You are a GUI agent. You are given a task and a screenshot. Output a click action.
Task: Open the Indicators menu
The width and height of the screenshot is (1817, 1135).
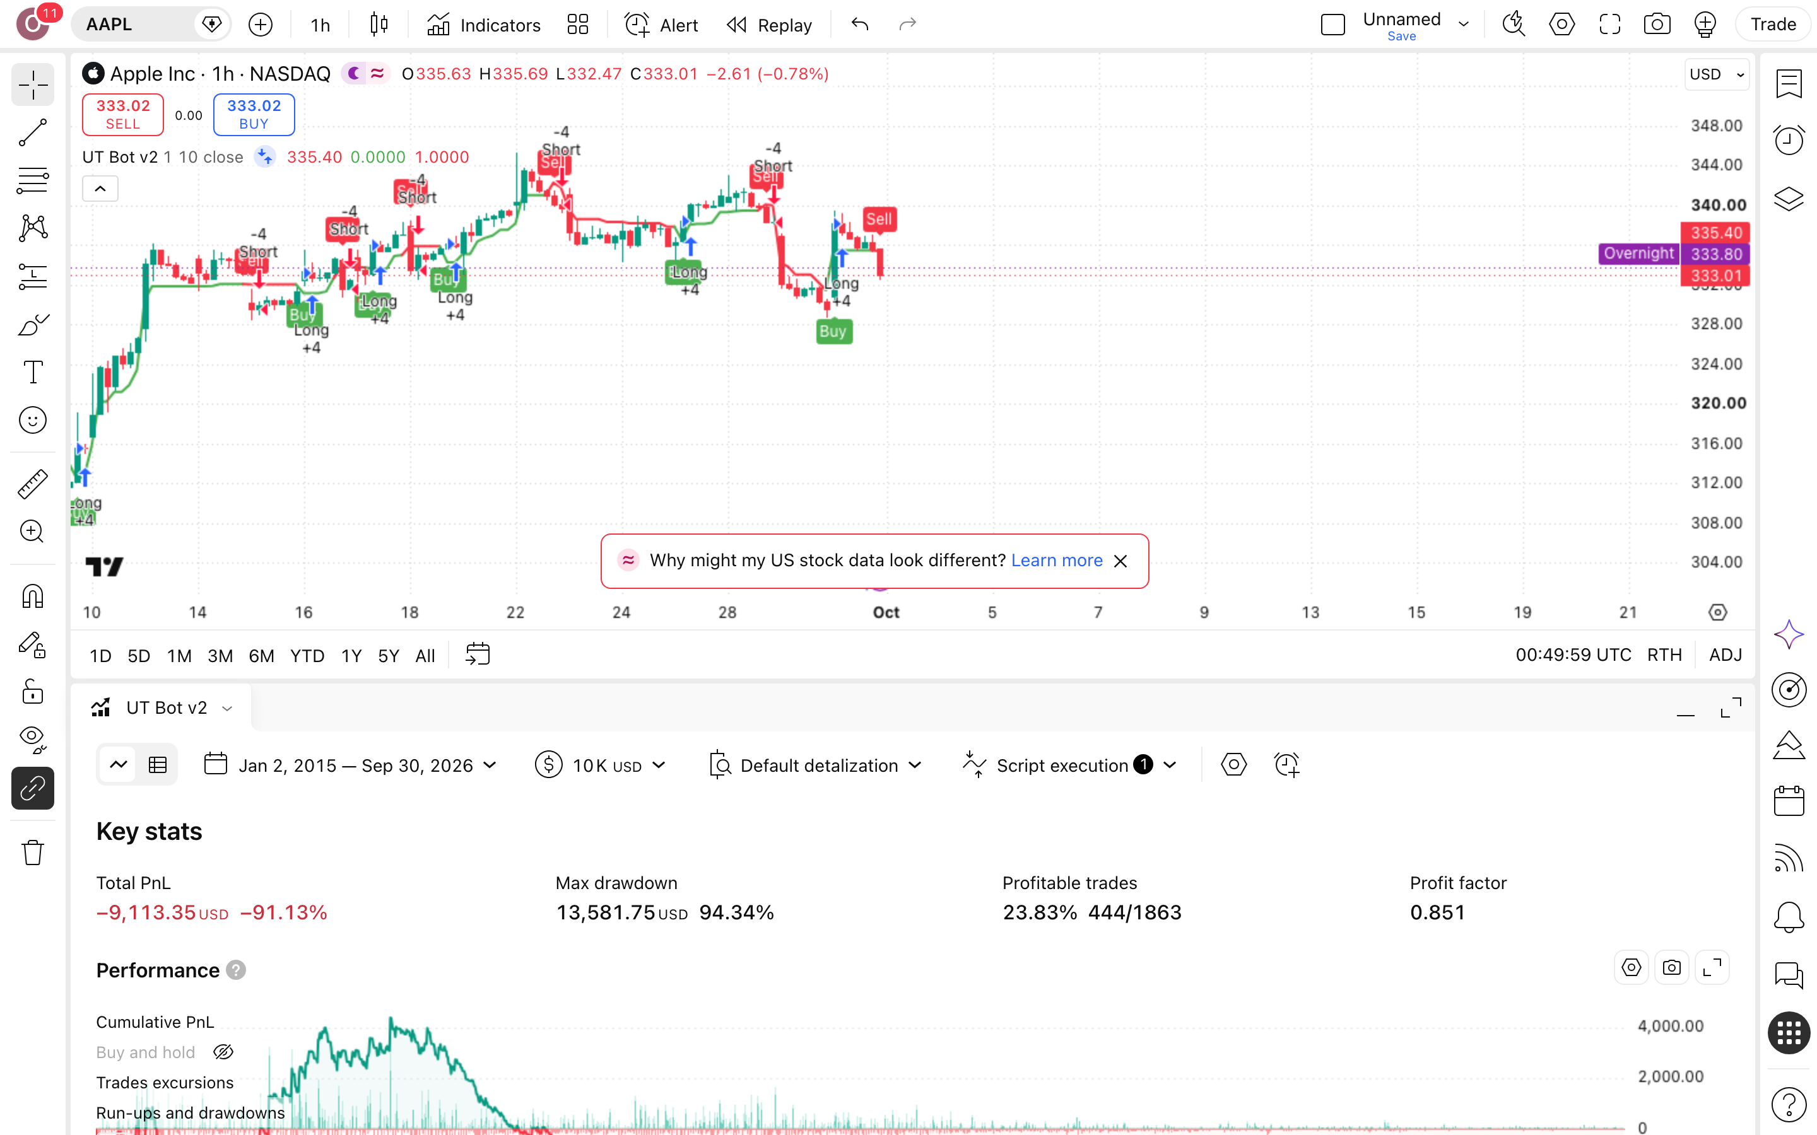[483, 25]
